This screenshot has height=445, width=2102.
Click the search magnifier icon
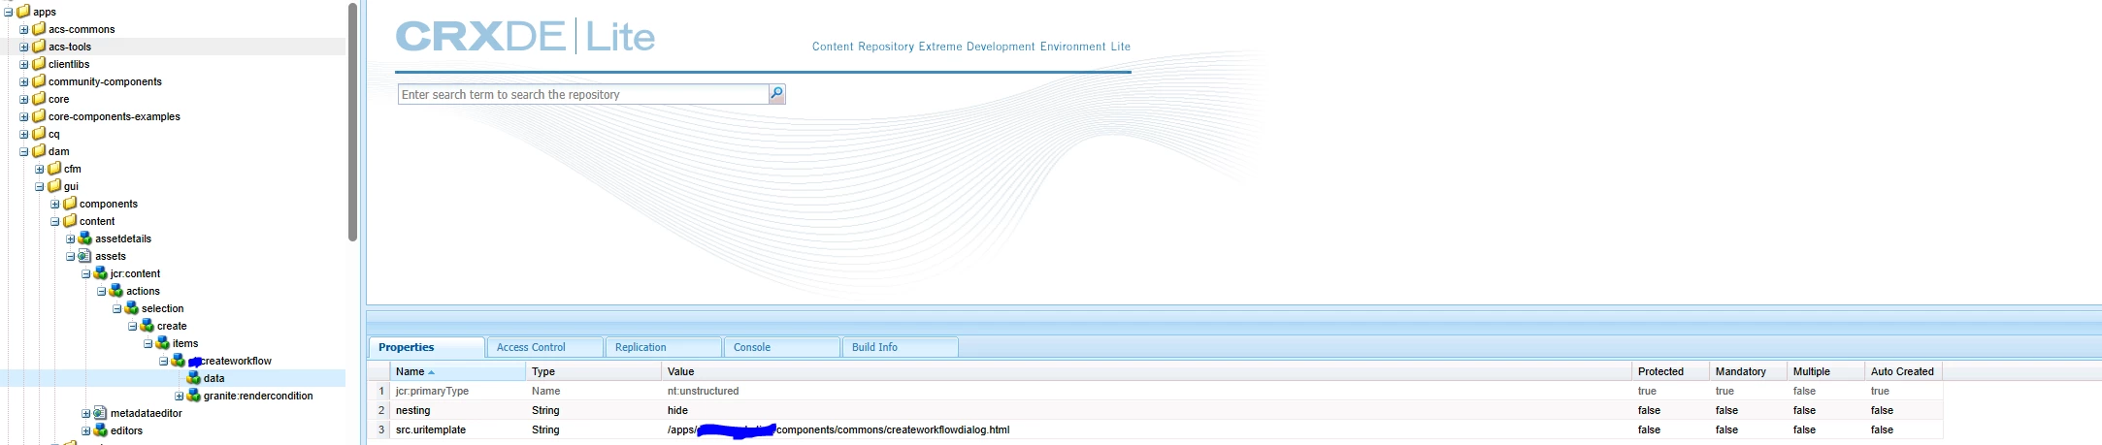(x=776, y=94)
